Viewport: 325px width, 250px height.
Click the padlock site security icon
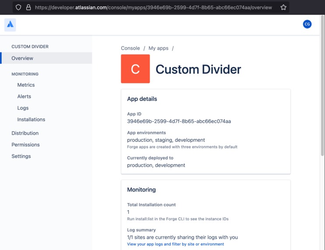(x=28, y=7)
